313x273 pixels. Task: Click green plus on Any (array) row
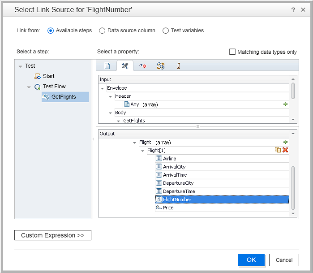click(x=285, y=104)
